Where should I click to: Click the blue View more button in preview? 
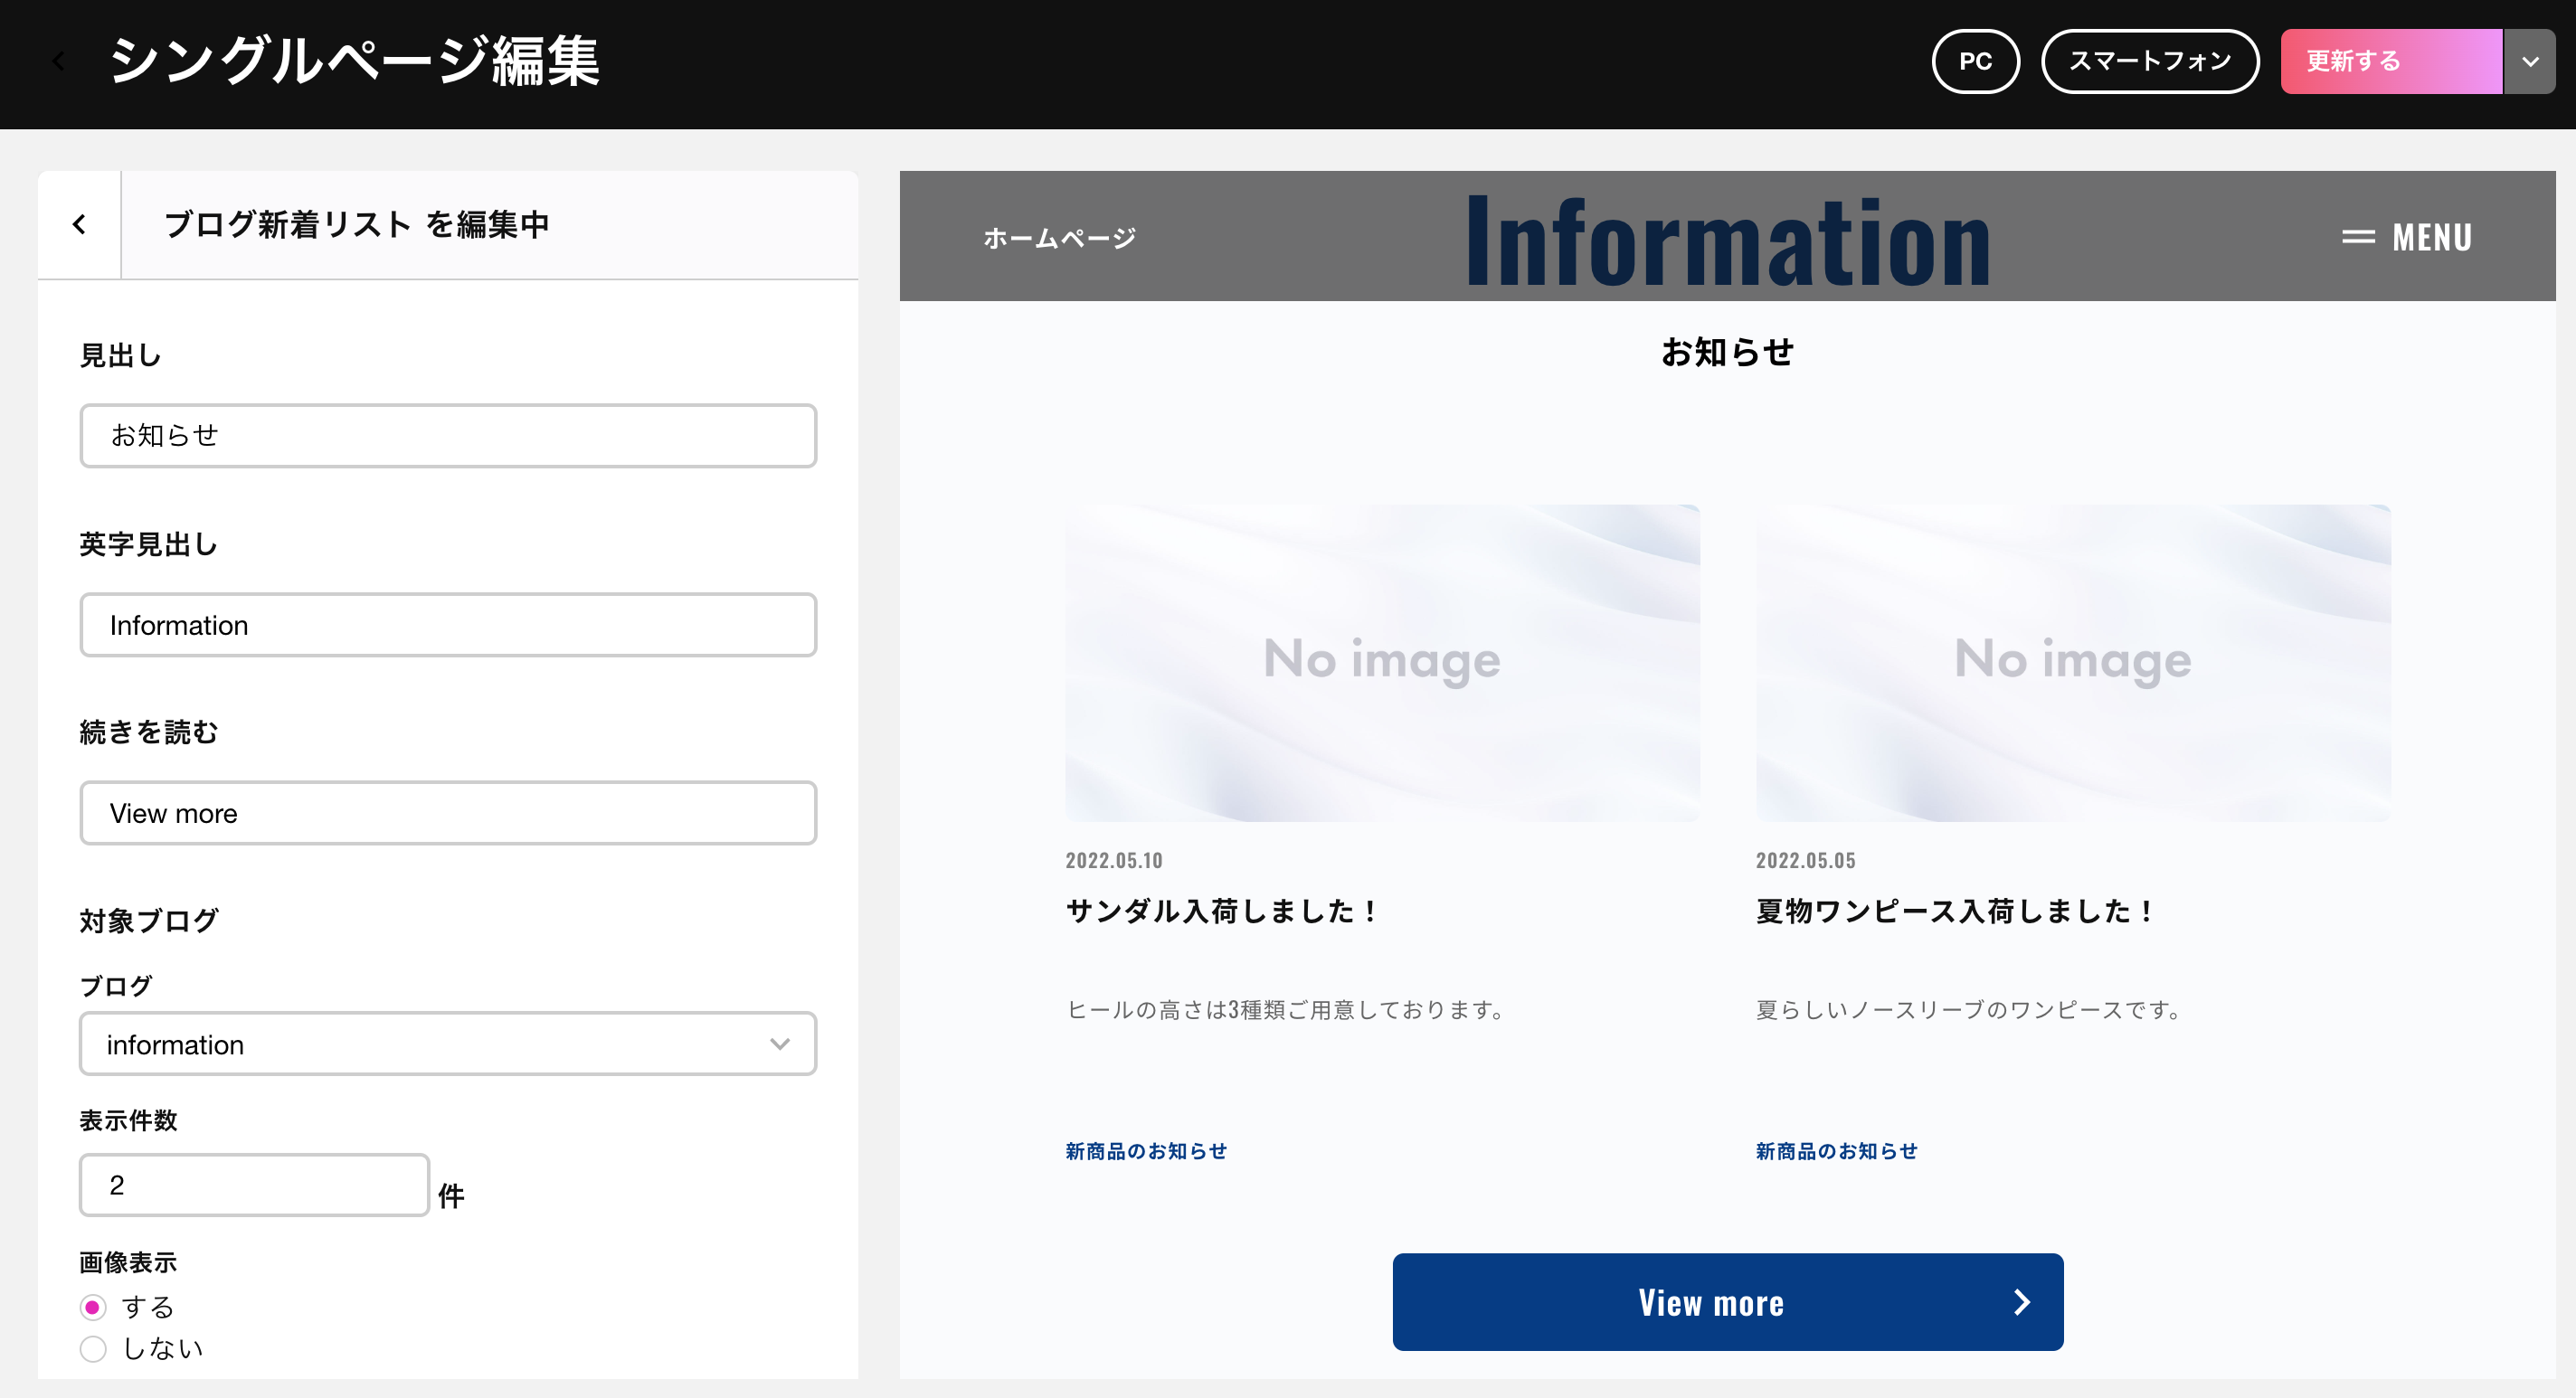(x=1728, y=1302)
